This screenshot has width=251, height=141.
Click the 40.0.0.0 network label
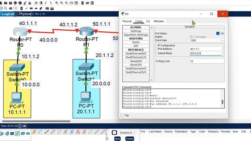click(48, 40)
